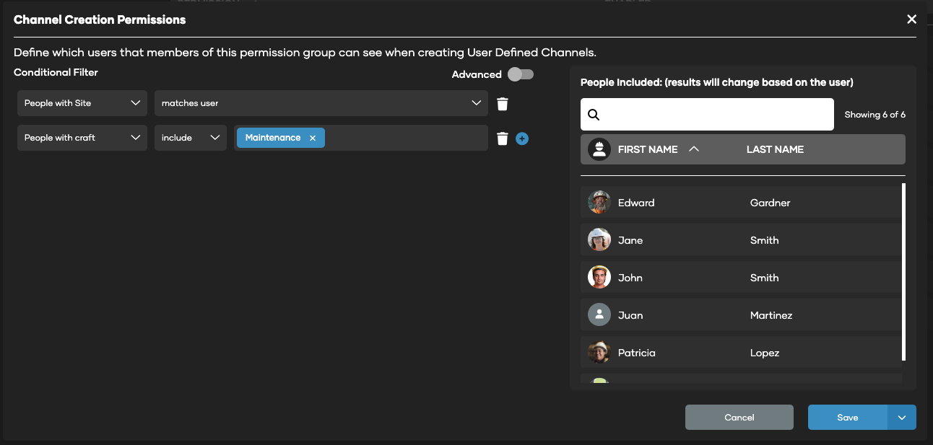This screenshot has width=933, height=445.
Task: Expand the Save options arrow
Action: click(901, 418)
